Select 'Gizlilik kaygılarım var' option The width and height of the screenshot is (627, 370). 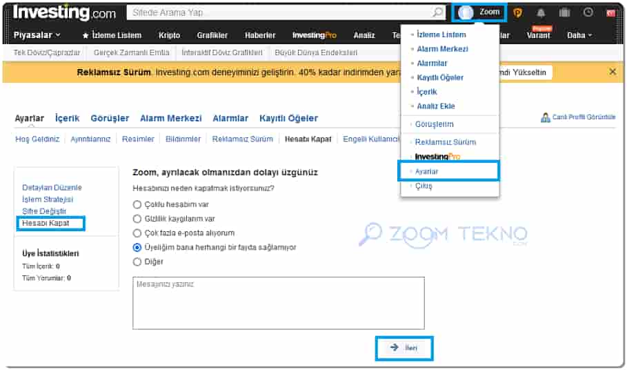pos(137,219)
